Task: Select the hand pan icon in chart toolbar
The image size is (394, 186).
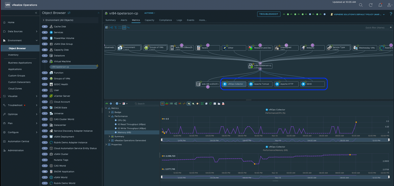Action: tap(197, 103)
